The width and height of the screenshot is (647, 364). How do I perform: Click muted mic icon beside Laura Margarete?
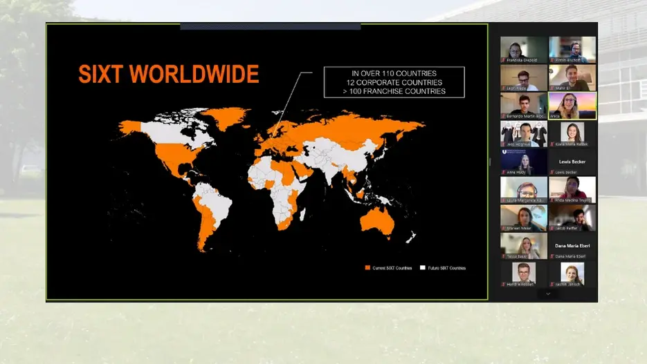coord(503,200)
